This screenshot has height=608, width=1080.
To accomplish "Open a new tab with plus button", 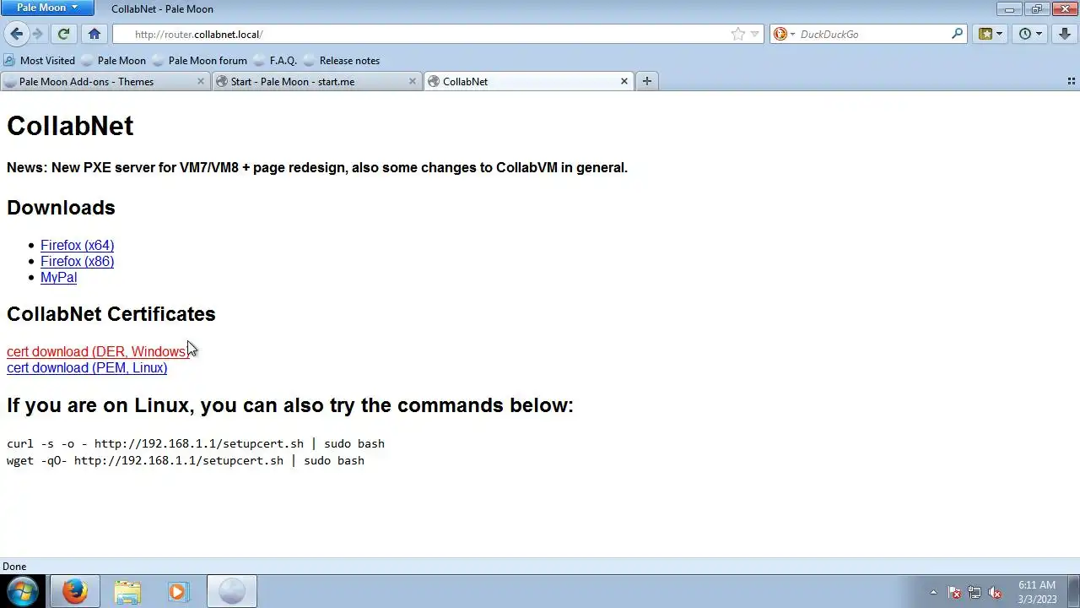I will click(x=647, y=82).
